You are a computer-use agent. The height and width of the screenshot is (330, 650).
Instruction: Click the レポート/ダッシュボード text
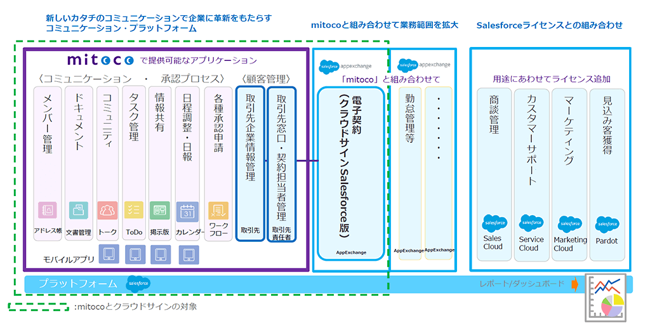(522, 284)
